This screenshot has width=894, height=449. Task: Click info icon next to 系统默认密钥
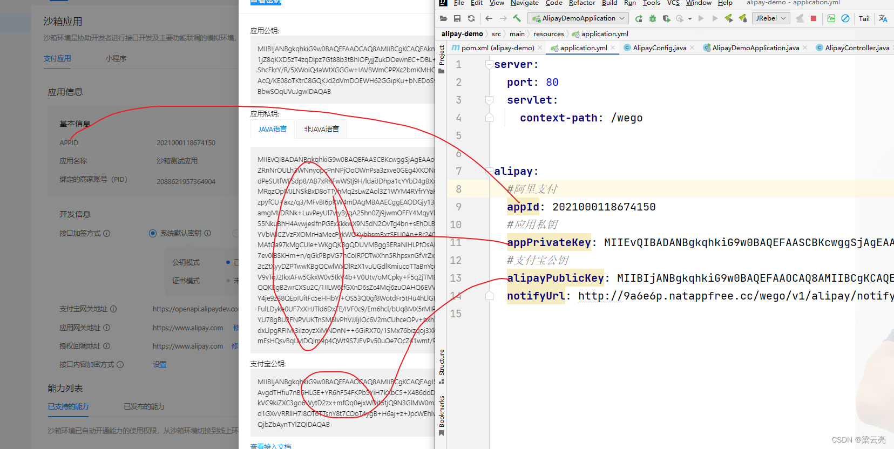coord(208,233)
